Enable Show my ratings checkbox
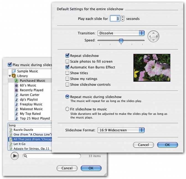 coord(67,79)
